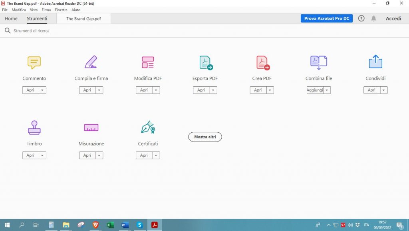This screenshot has height=231, width=409.
Task: Open the Certificati tool icon
Action: click(x=148, y=127)
